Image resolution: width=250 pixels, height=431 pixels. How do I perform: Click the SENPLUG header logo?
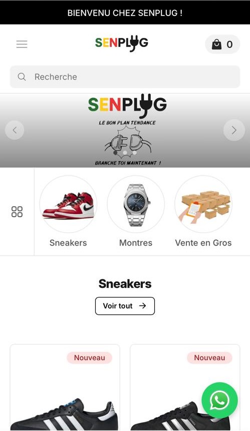(122, 43)
